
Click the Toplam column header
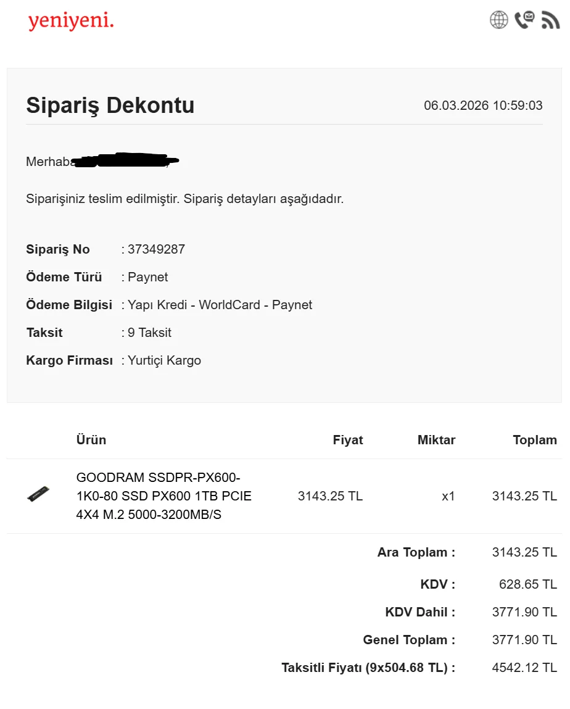coord(534,440)
